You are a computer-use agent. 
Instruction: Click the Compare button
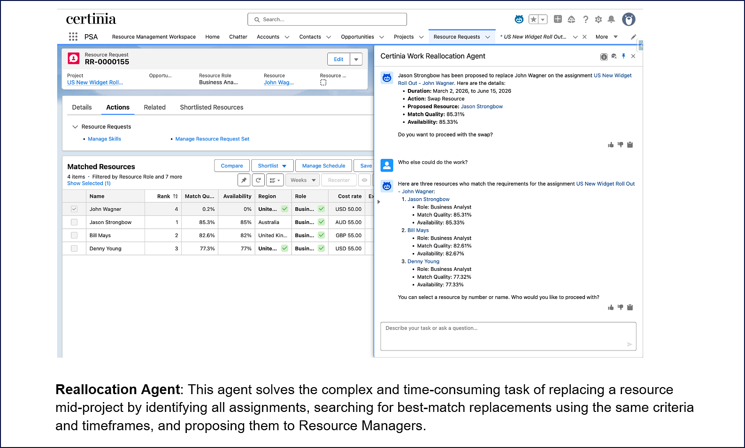pos(232,166)
